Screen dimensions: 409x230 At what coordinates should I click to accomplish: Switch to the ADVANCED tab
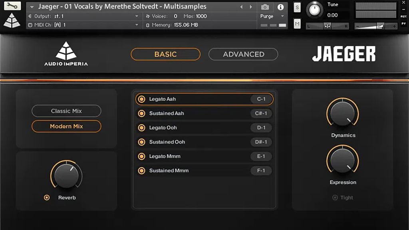point(243,54)
